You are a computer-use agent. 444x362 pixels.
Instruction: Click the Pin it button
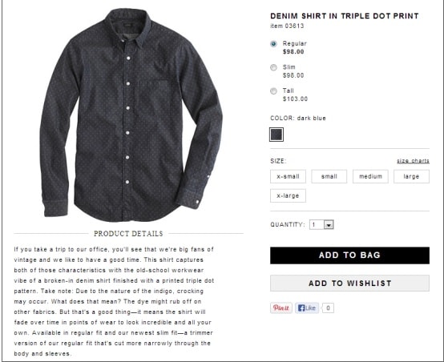click(281, 308)
